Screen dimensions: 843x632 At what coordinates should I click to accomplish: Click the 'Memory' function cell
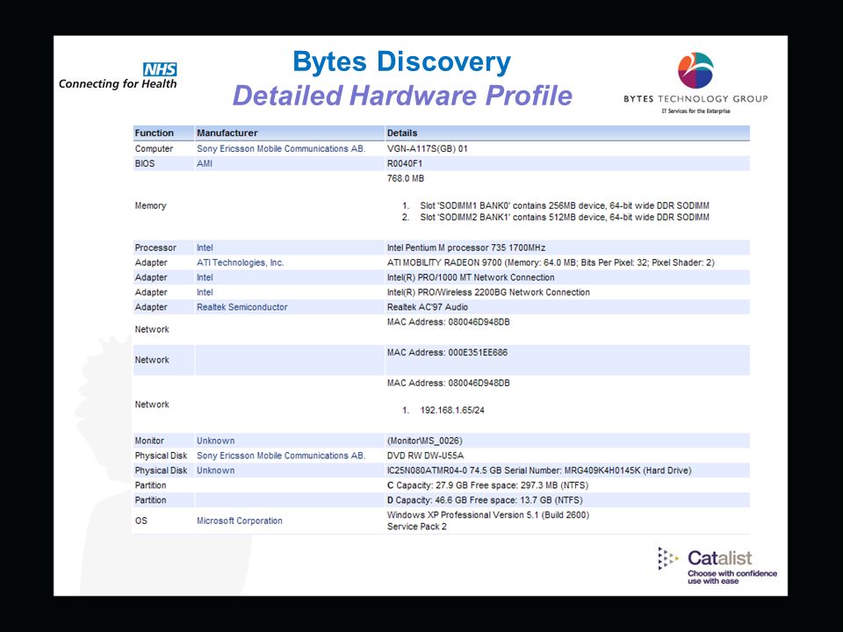tap(150, 205)
